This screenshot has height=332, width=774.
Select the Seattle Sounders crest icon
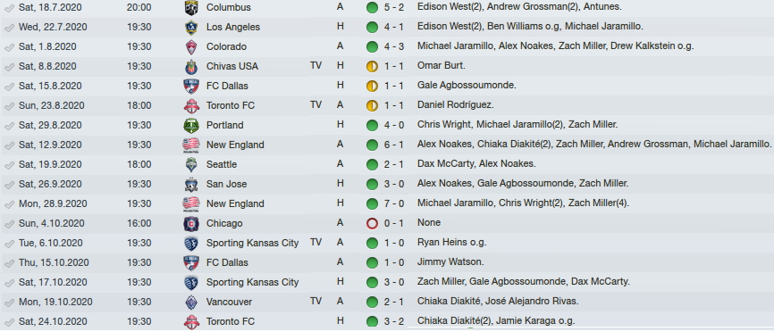[191, 164]
